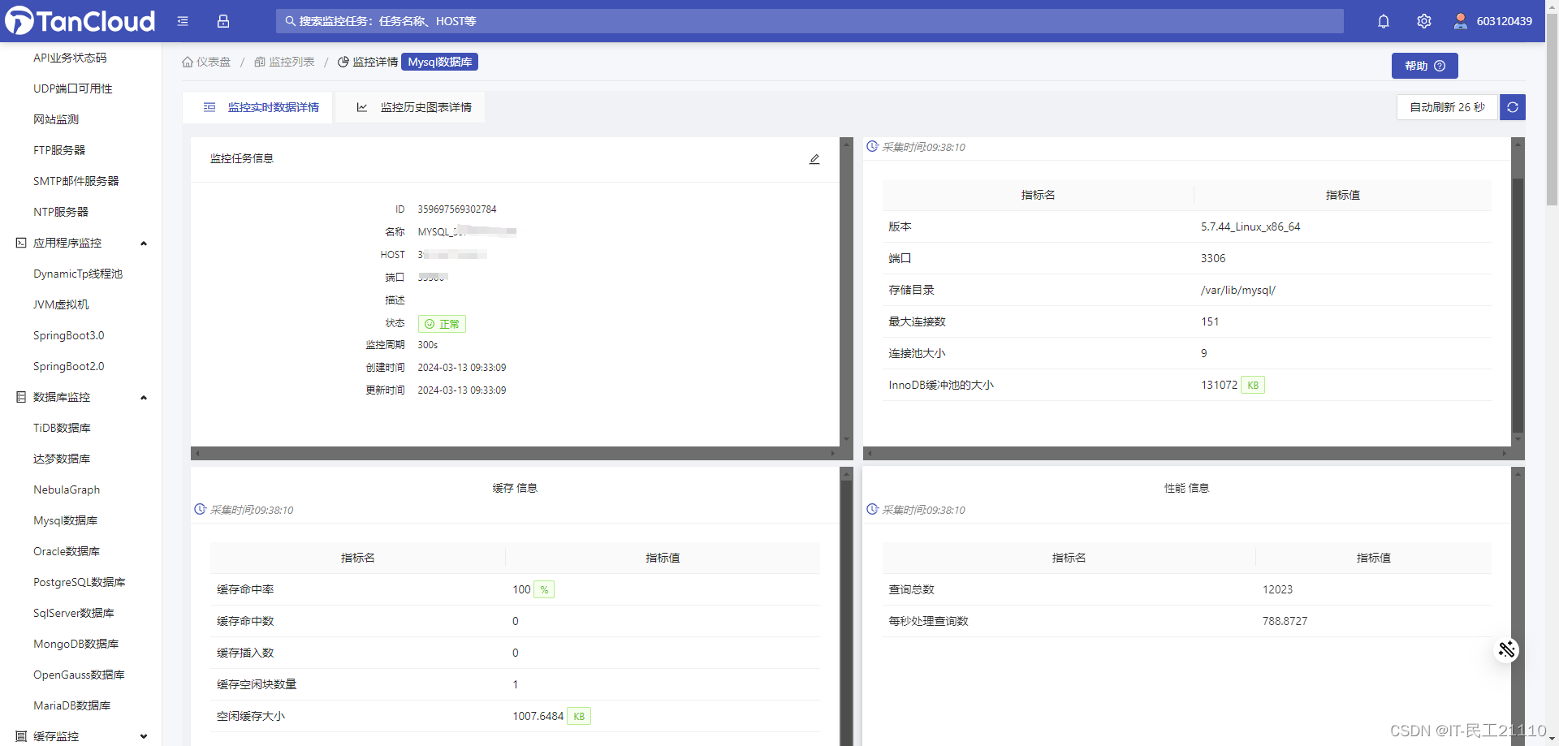The width and height of the screenshot is (1559, 746).
Task: Select SpringBoot3.0 menu item
Action: pos(69,335)
